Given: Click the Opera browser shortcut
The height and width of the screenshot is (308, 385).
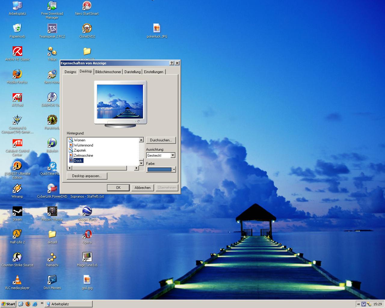Looking at the screenshot, I should click(x=87, y=234).
